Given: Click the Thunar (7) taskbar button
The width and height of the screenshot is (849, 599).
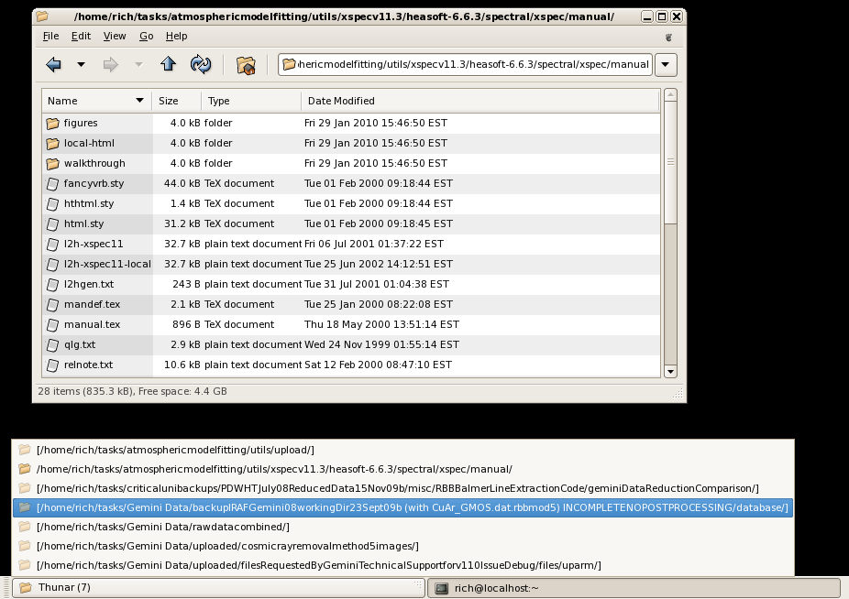Looking at the screenshot, I should tap(218, 588).
